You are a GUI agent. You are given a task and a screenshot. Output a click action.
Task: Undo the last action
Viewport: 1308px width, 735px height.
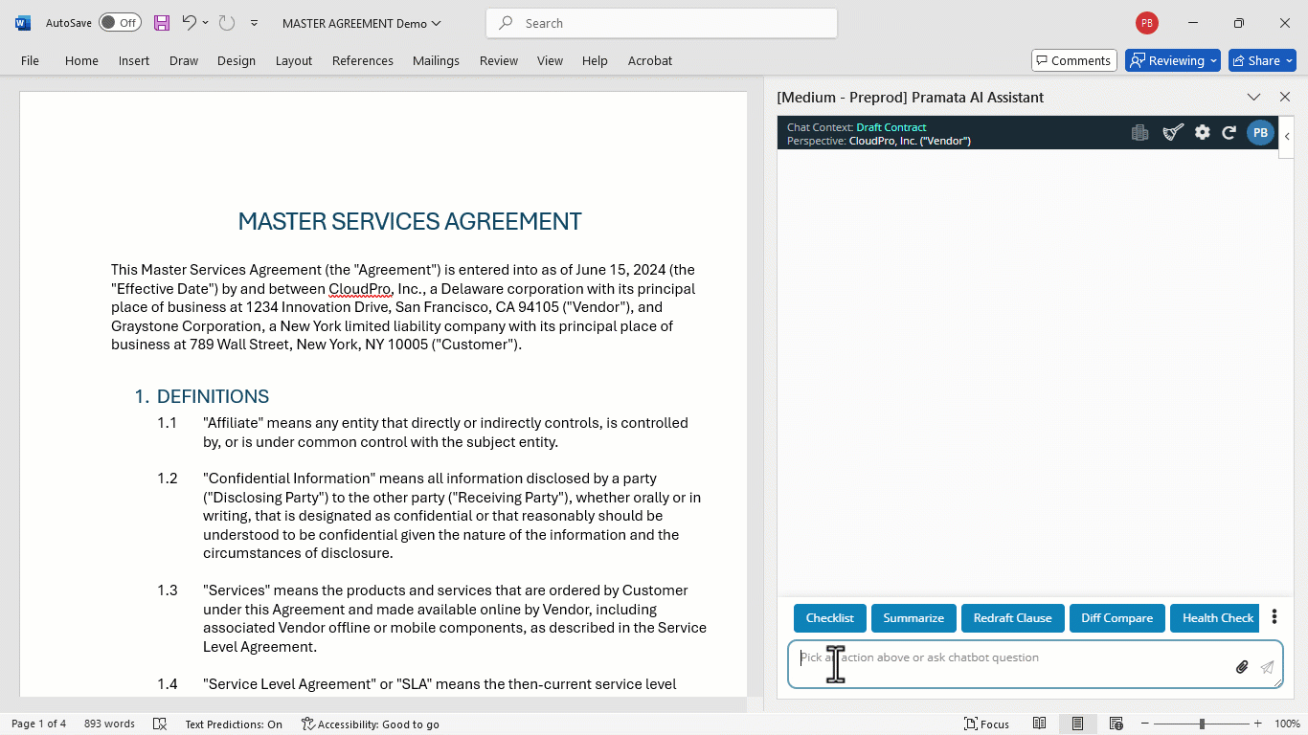tap(189, 23)
